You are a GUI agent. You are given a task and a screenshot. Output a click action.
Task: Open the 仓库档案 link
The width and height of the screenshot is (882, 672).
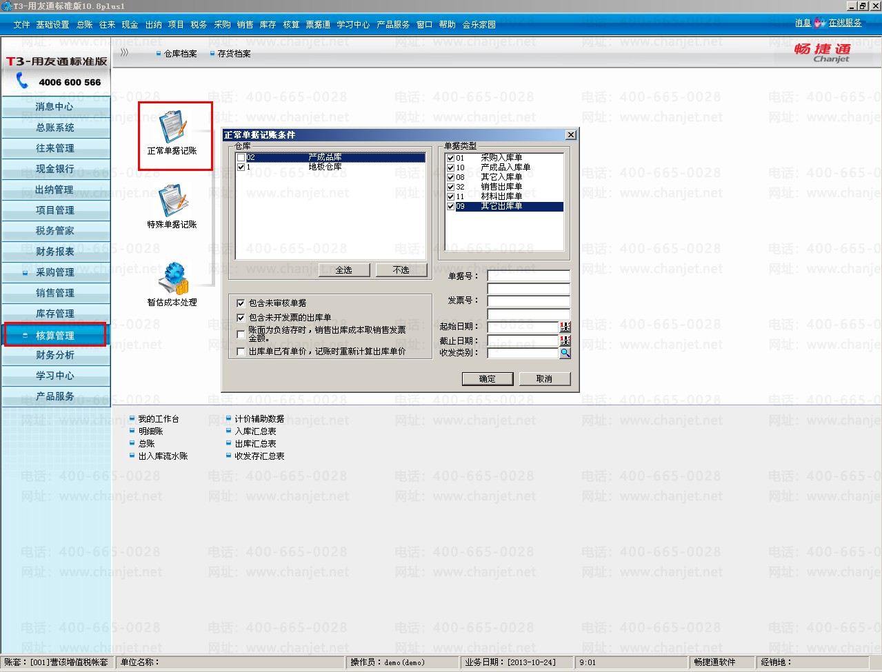pos(181,53)
